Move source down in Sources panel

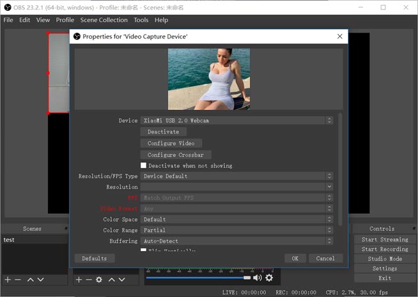121,280
